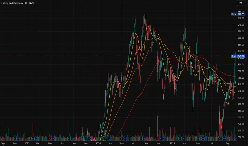The image size is (248, 146).
Task: Click the purple lightning icon beside 600.00
Action: 235,139
